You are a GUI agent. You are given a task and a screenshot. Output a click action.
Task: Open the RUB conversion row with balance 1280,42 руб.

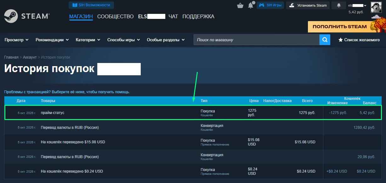coord(193,127)
